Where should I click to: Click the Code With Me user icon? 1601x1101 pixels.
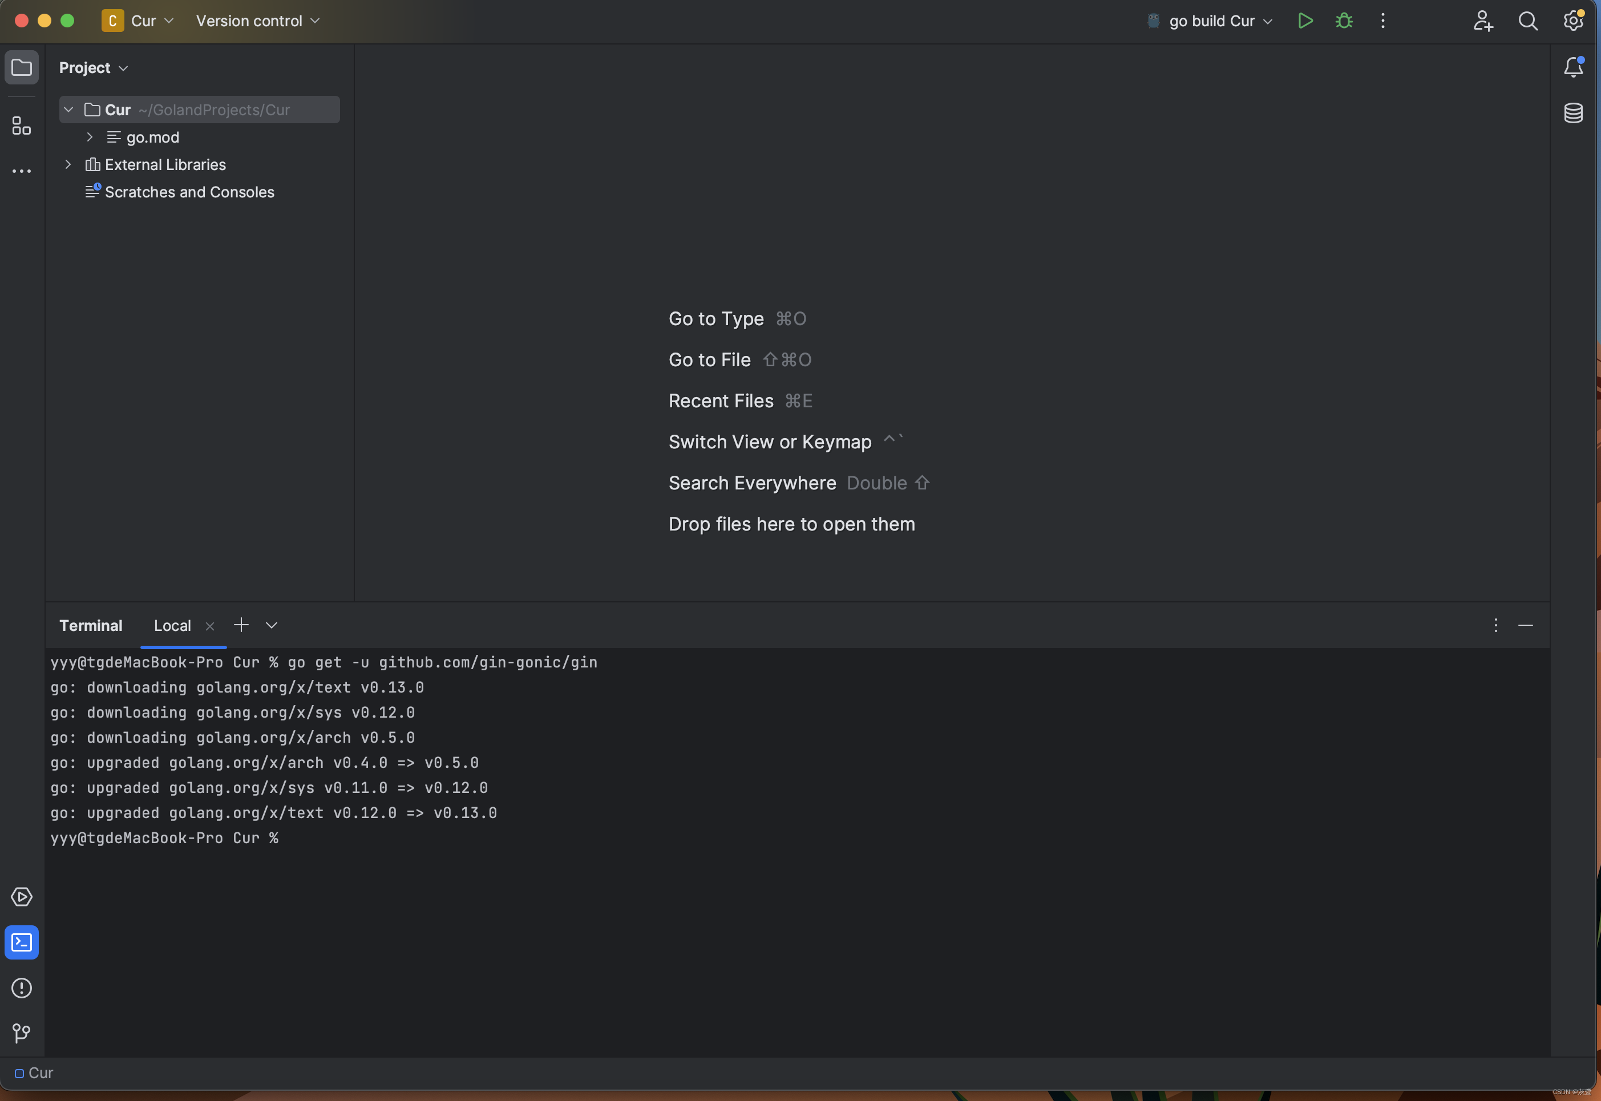click(1482, 21)
